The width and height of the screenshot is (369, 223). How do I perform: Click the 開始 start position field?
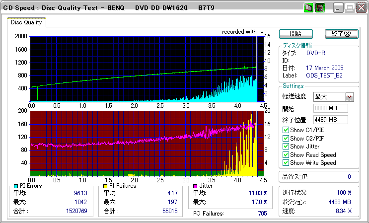point(330,108)
